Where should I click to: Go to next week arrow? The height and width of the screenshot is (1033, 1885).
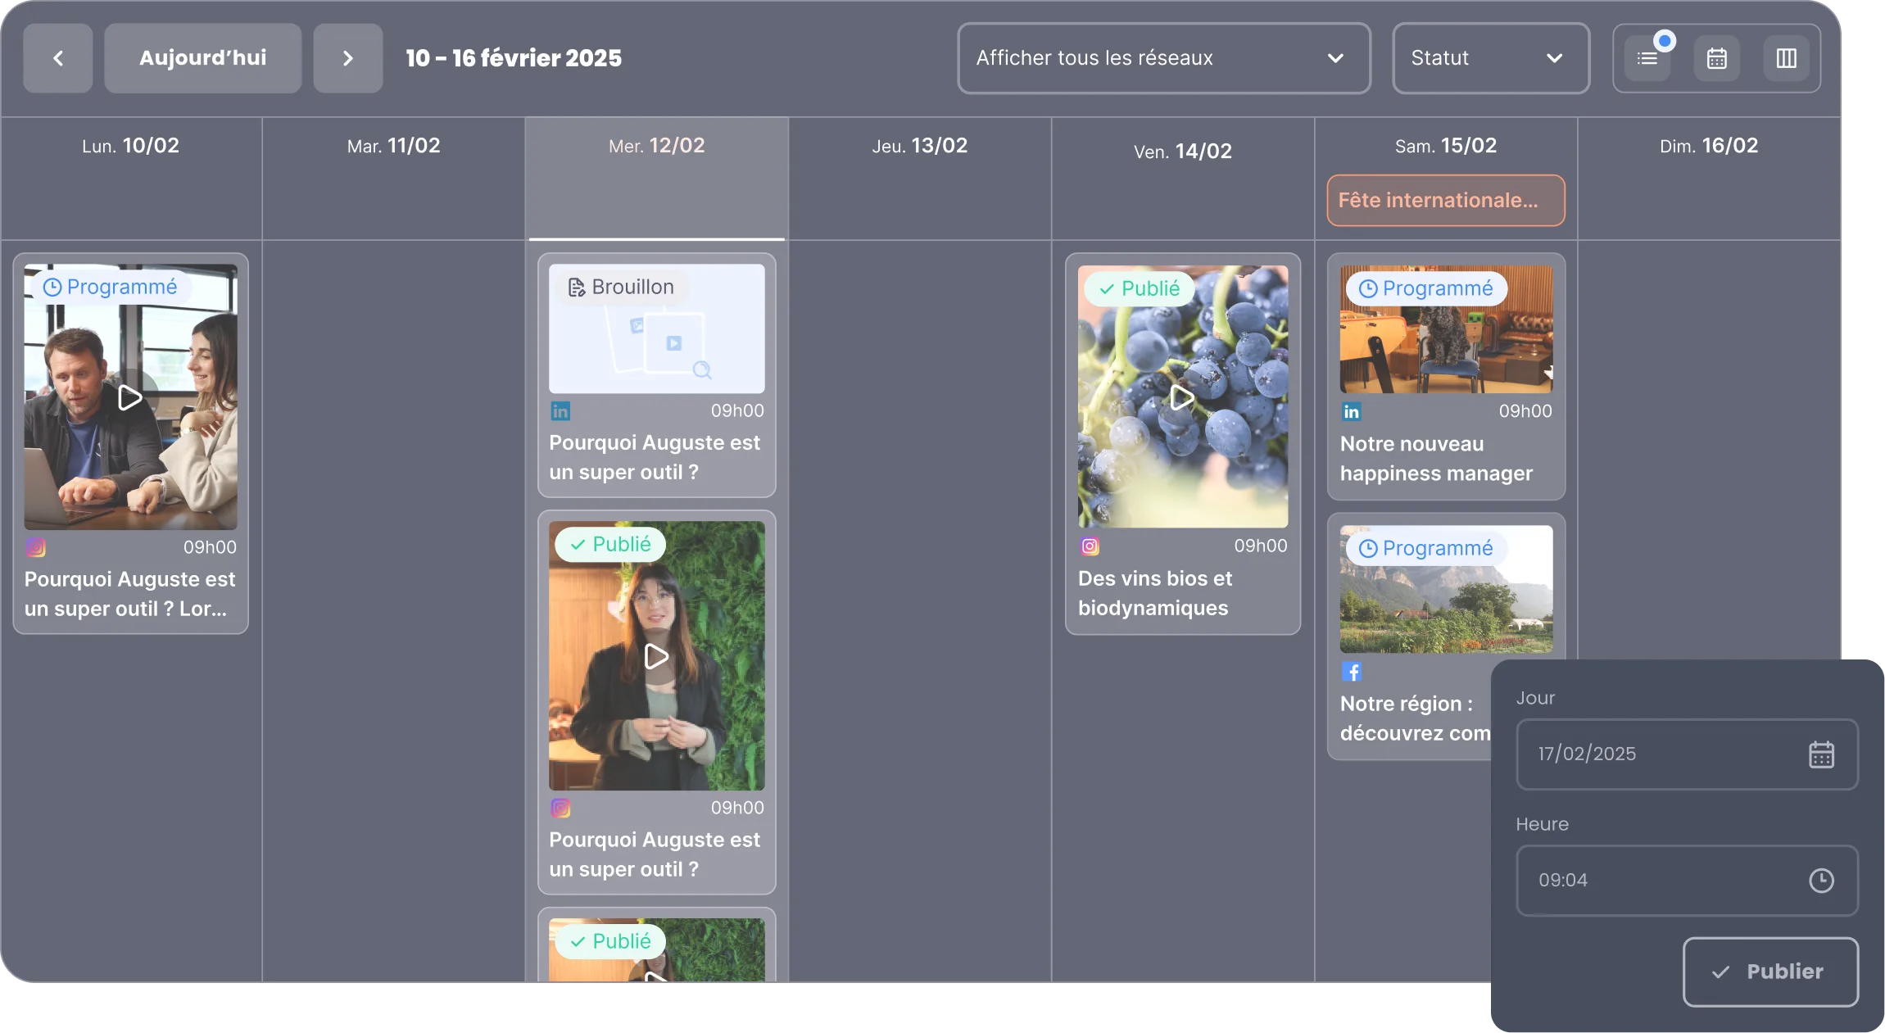[x=348, y=58]
